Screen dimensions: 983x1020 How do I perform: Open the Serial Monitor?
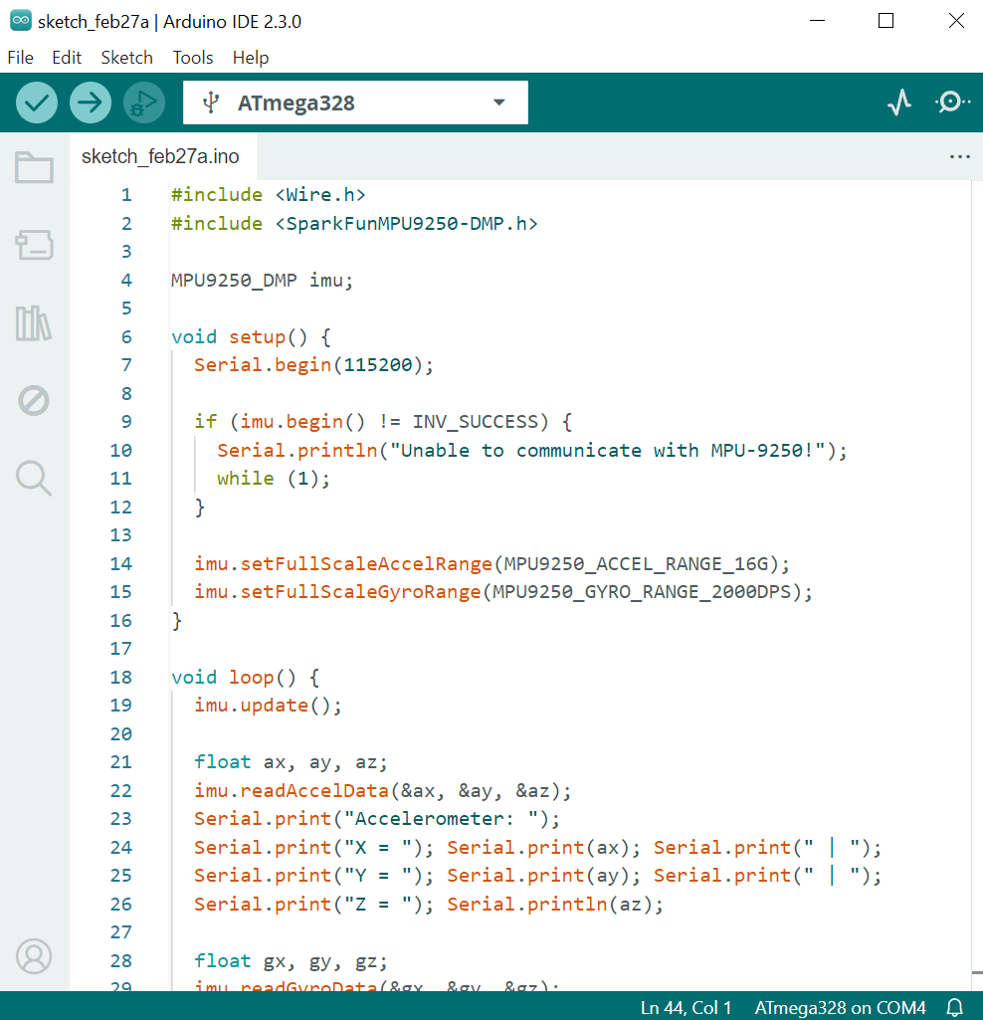(x=952, y=102)
